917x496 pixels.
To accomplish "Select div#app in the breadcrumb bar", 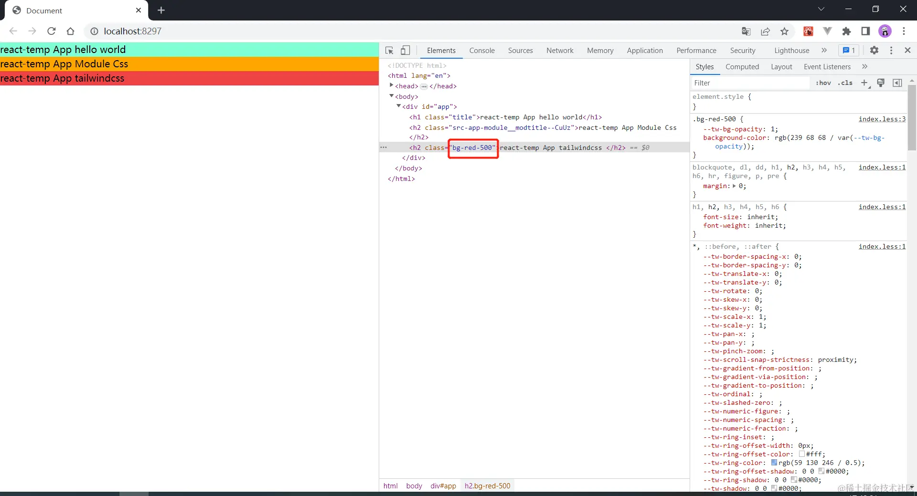I will coord(443,485).
